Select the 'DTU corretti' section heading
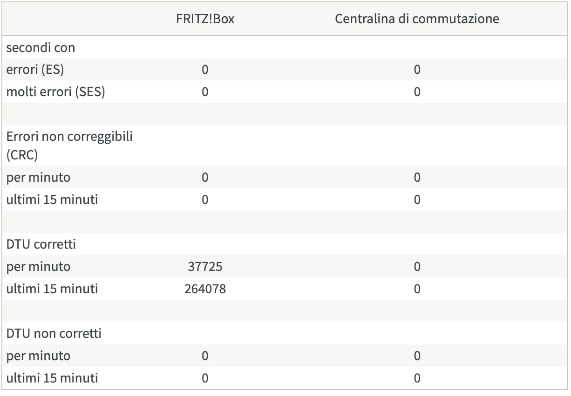 coord(41,244)
